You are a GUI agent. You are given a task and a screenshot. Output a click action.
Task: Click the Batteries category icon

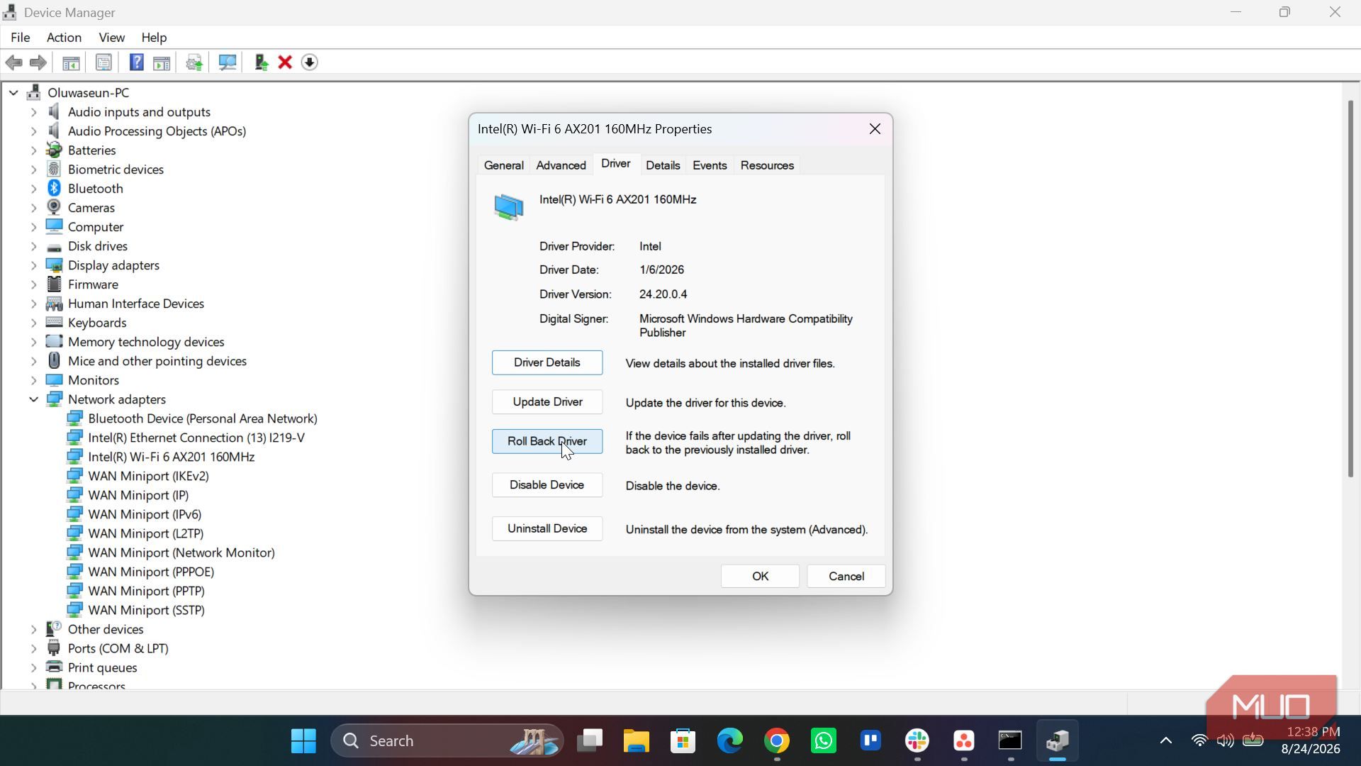[54, 150]
